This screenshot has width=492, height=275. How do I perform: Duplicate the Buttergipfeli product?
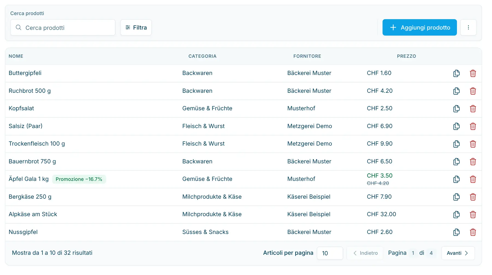[x=456, y=73]
